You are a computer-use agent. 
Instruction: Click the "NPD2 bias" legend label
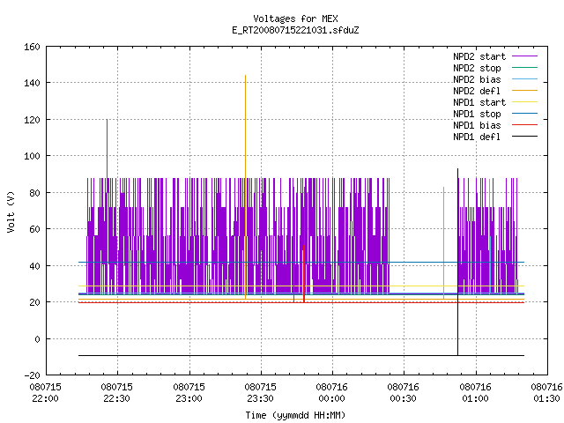477,79
